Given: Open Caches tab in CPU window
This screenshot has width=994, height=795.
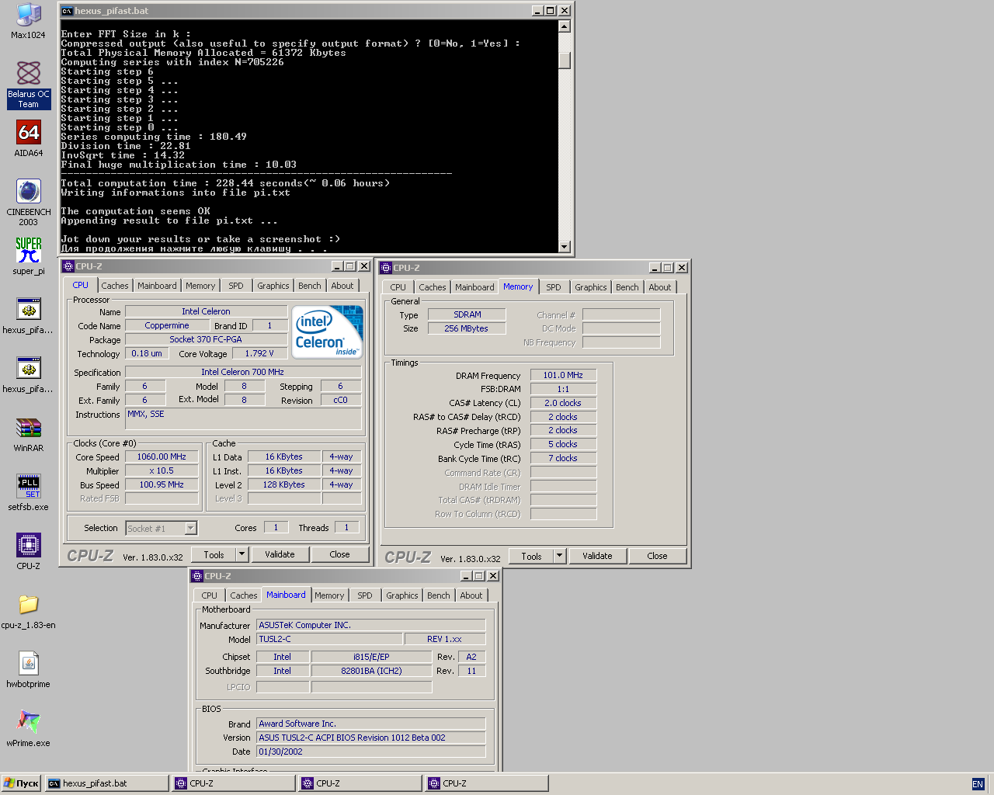Looking at the screenshot, I should click(x=115, y=286).
